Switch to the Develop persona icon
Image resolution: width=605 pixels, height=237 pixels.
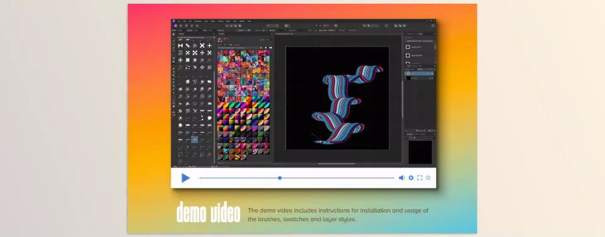[187, 26]
